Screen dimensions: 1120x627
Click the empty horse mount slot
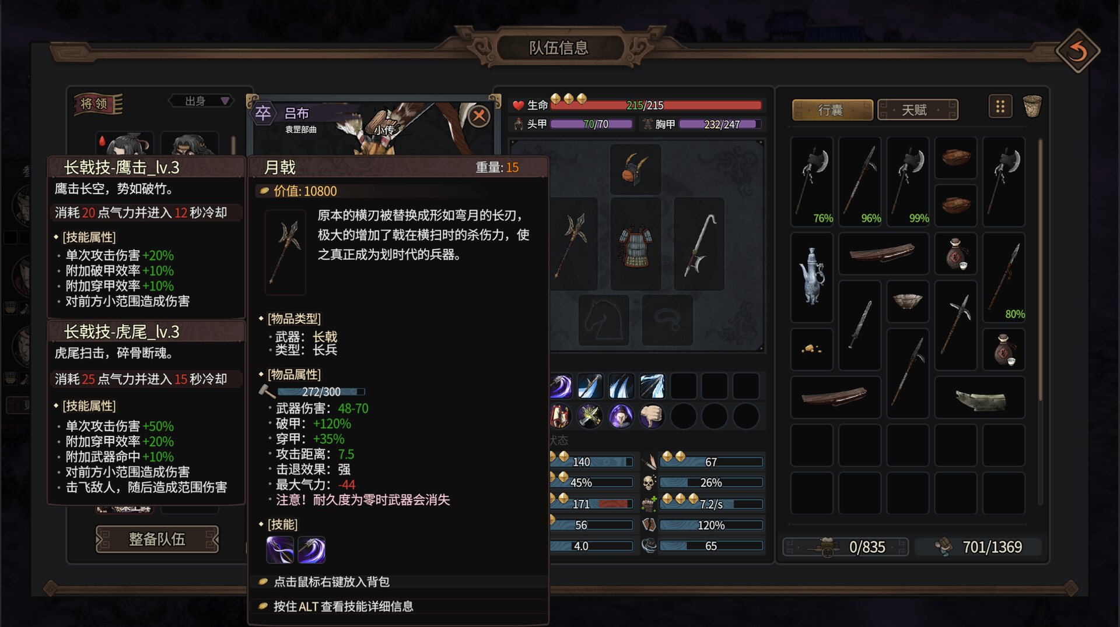pyautogui.click(x=604, y=320)
